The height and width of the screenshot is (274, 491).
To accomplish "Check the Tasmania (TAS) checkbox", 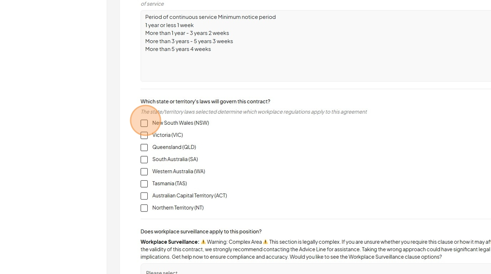I will [144, 184].
